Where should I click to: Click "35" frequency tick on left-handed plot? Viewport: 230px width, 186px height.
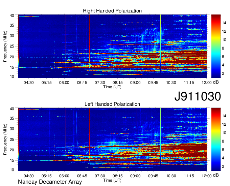[x=12, y=118]
